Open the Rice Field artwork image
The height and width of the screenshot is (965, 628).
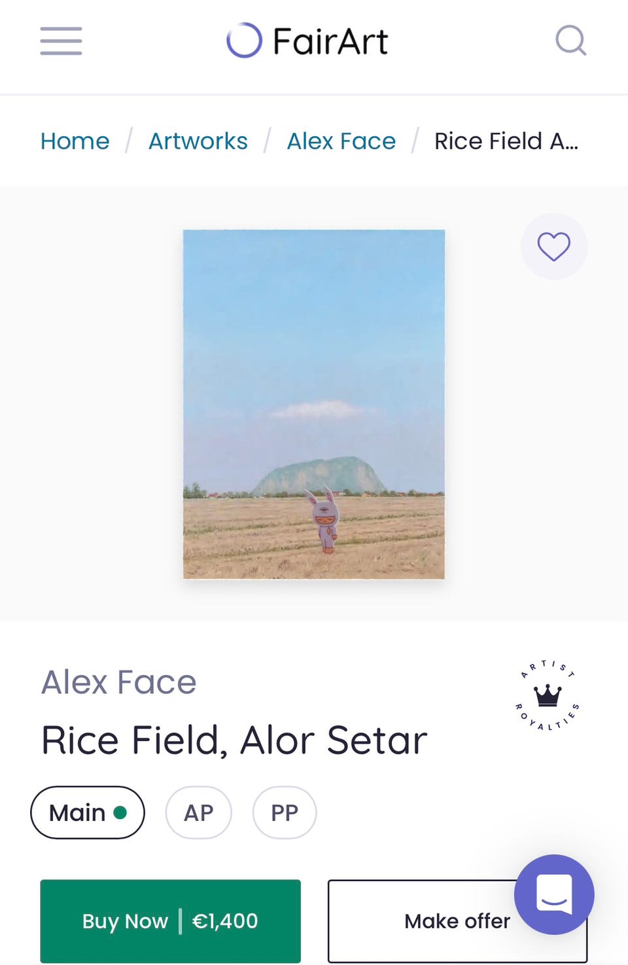[313, 404]
